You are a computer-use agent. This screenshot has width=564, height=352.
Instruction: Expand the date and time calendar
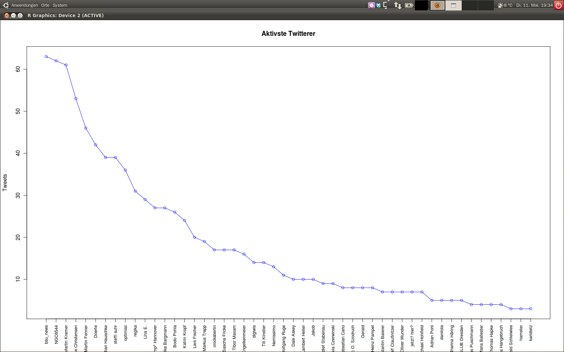(x=534, y=5)
